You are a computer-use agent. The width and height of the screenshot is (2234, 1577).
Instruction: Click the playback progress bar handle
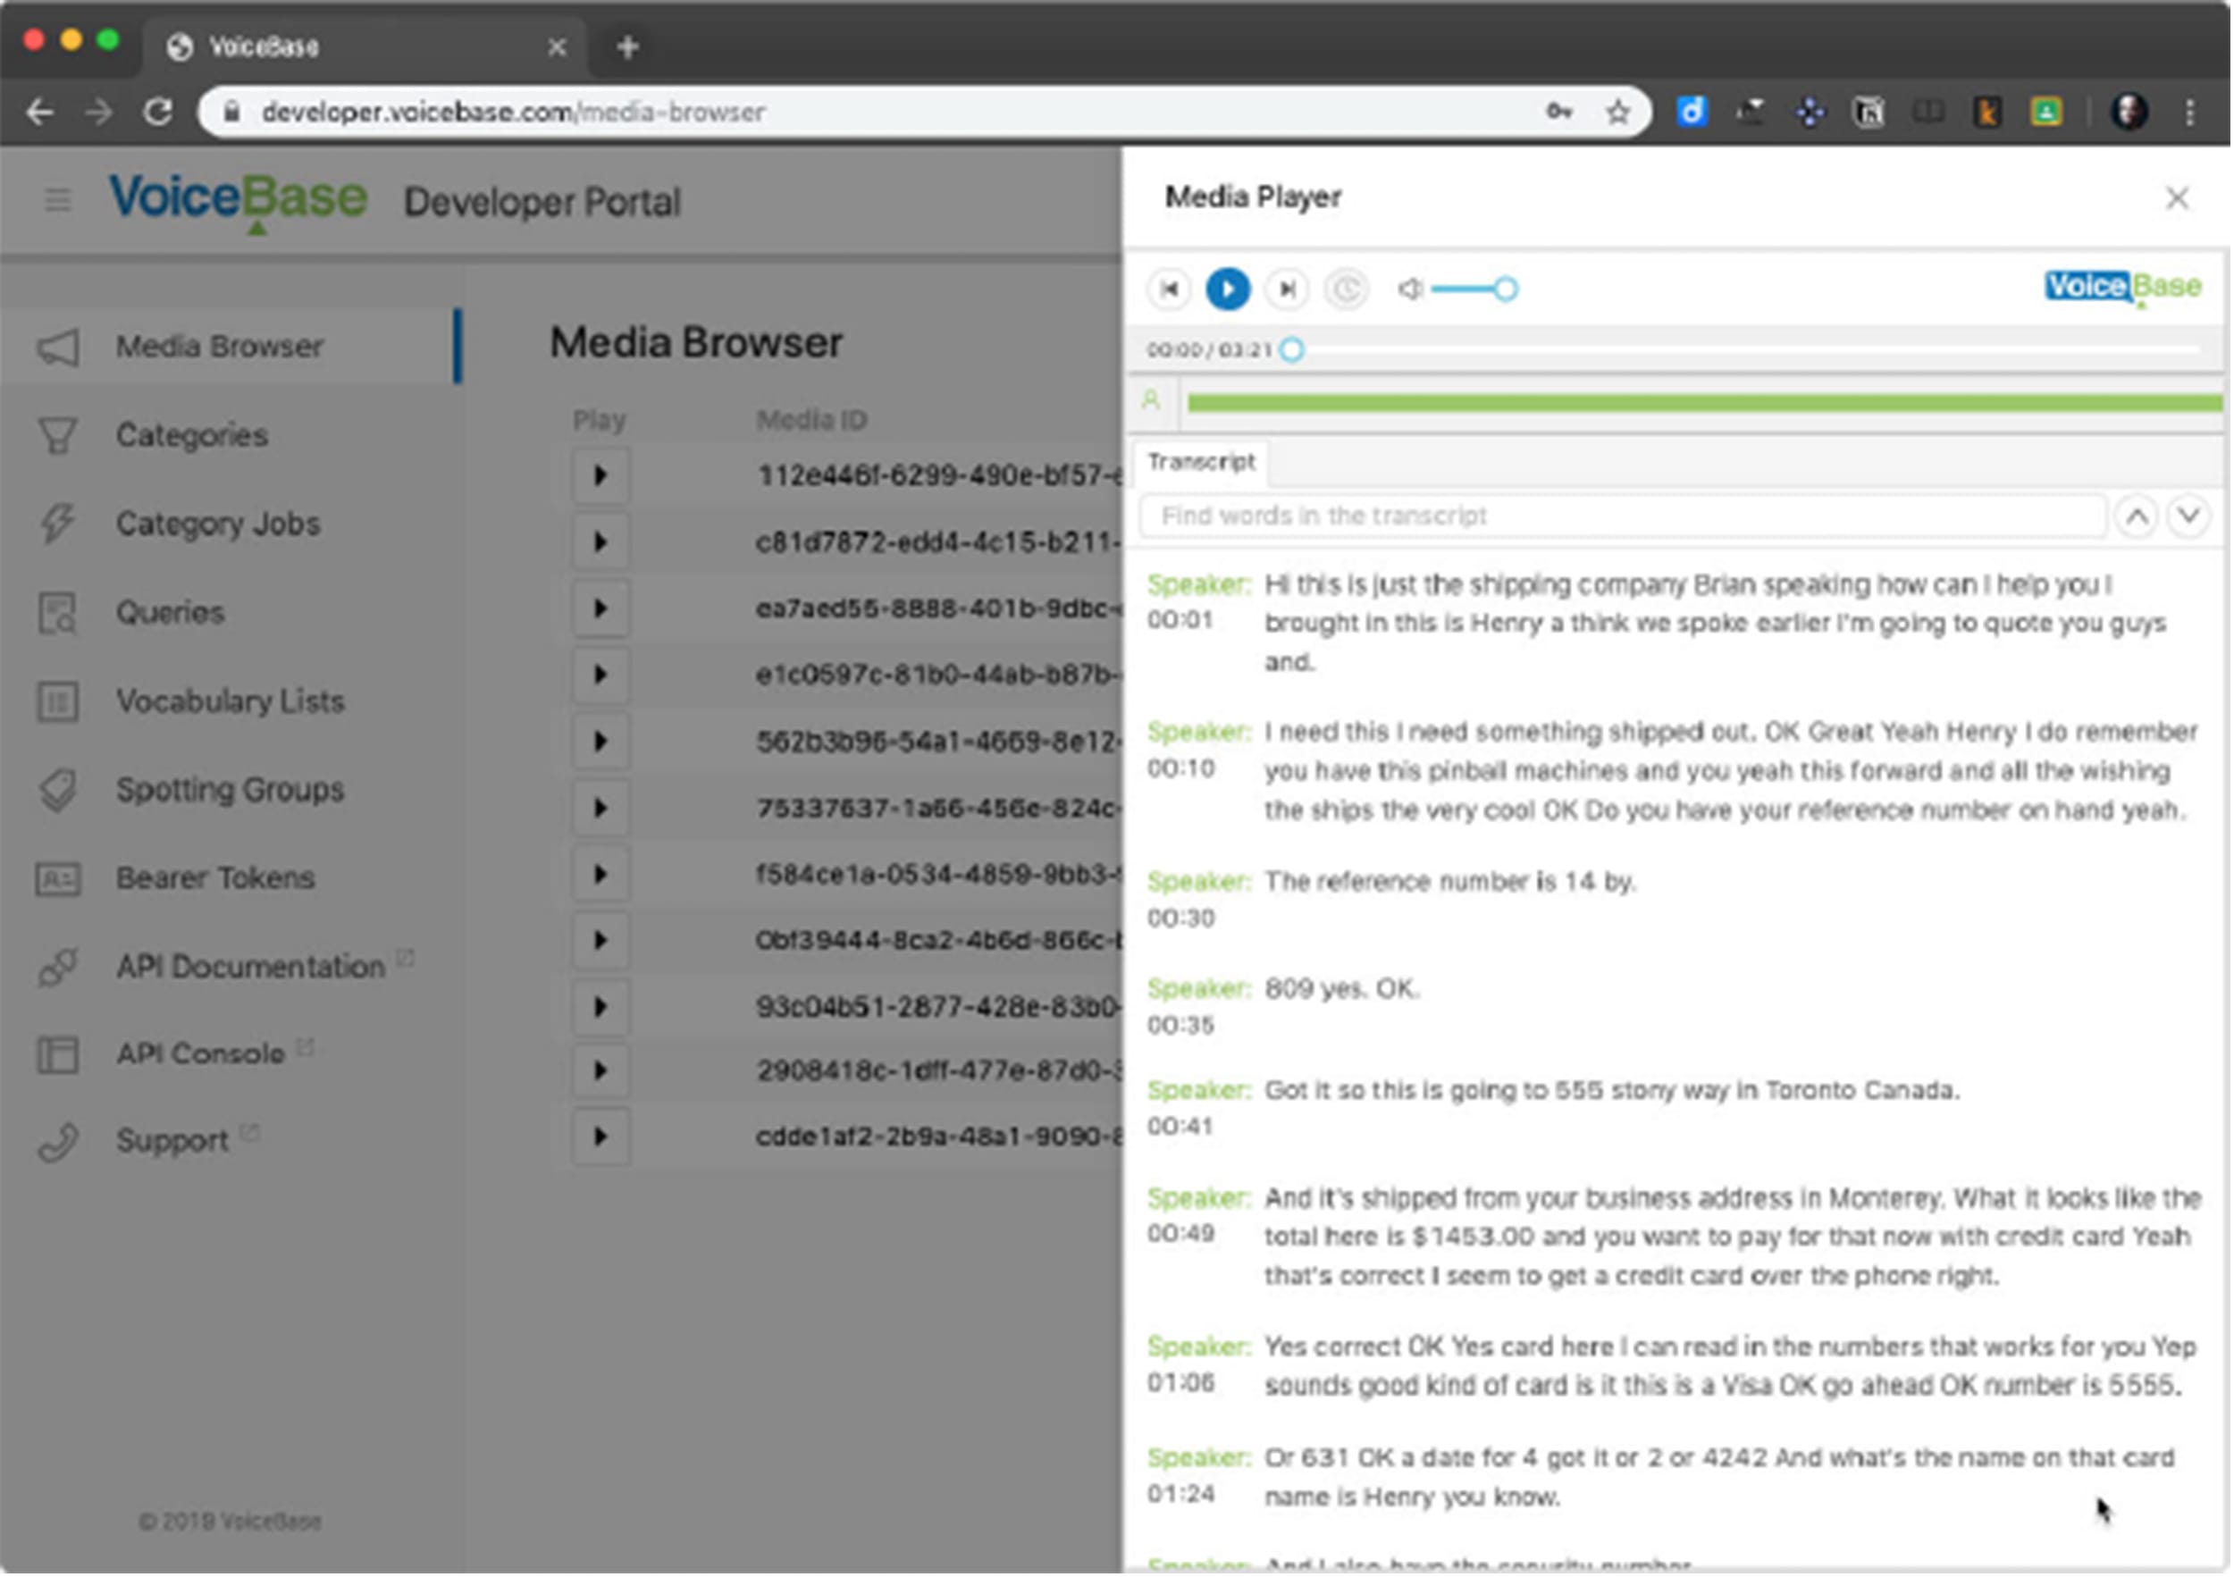(1292, 350)
